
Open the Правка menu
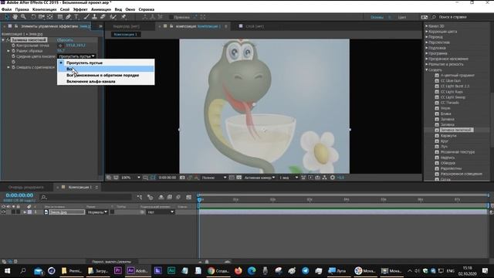pyautogui.click(x=22, y=9)
